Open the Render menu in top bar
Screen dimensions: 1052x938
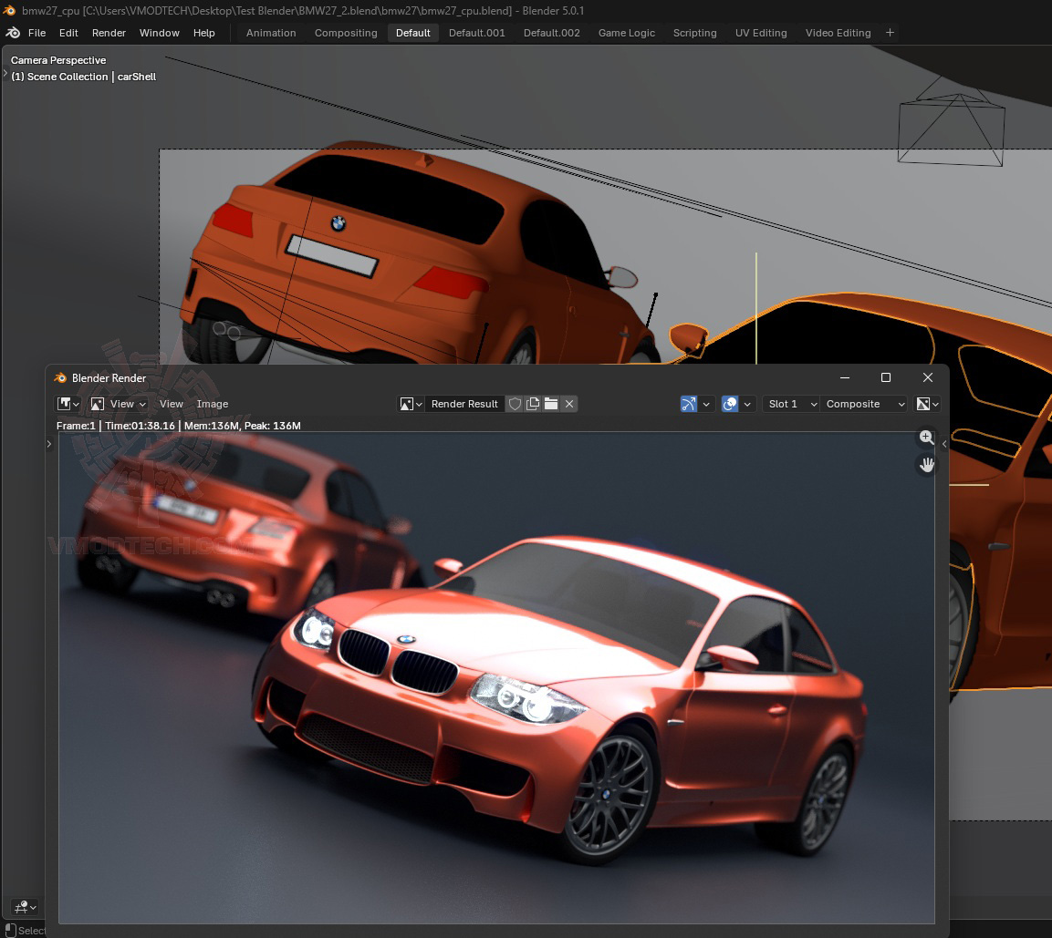109,33
